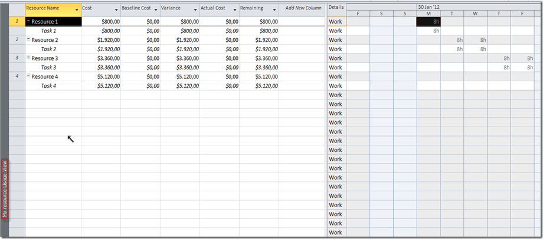The width and height of the screenshot is (543, 239).
Task: Open the Baseline Cost column filter dropdown
Action: pyautogui.click(x=156, y=10)
